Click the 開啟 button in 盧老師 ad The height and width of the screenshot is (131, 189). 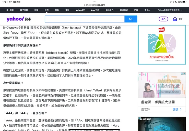(177, 109)
